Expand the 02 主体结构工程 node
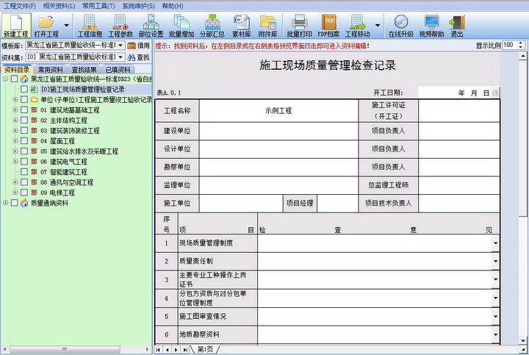529x355 pixels. tap(15, 121)
